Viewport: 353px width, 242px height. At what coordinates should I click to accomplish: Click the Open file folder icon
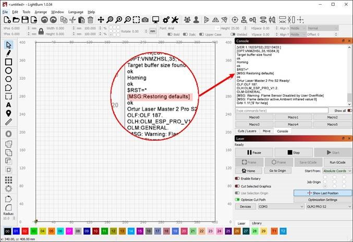[x=16, y=20]
